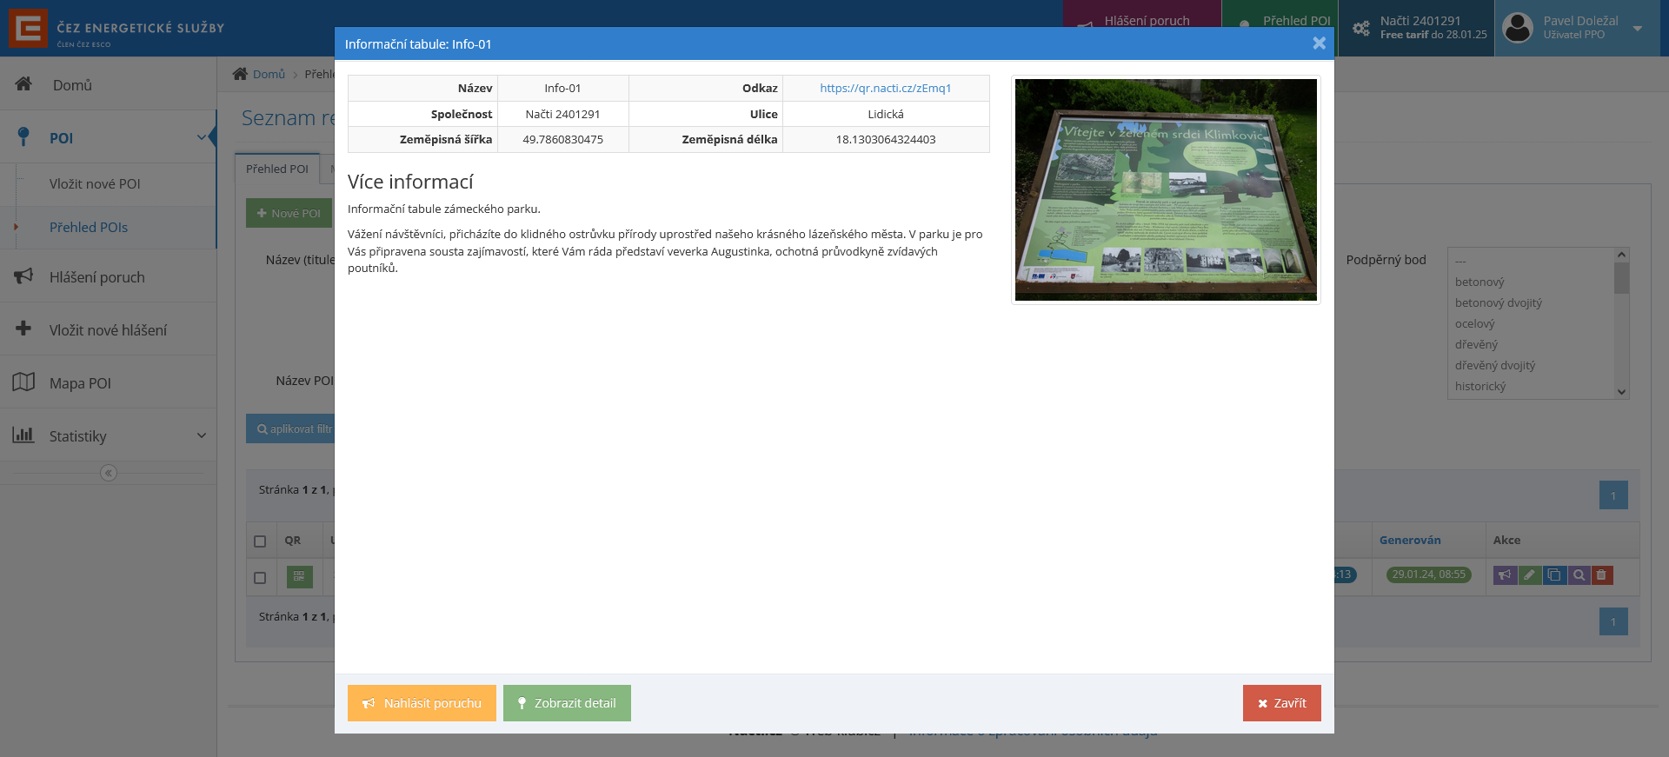Viewport: 1669px width, 757px height.
Task: Click the red trash delete icon
Action: tap(1601, 575)
